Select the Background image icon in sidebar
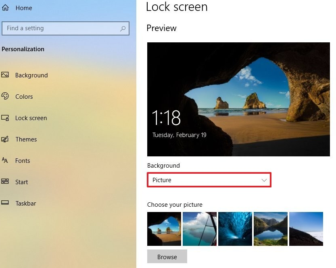The height and width of the screenshot is (268, 336). pos(6,75)
